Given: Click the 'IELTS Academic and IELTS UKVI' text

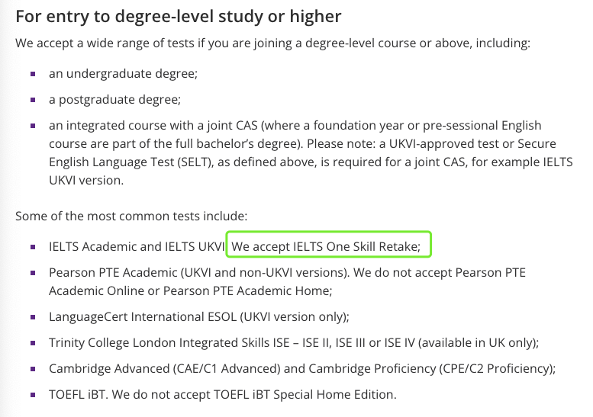Looking at the screenshot, I should pos(137,246).
